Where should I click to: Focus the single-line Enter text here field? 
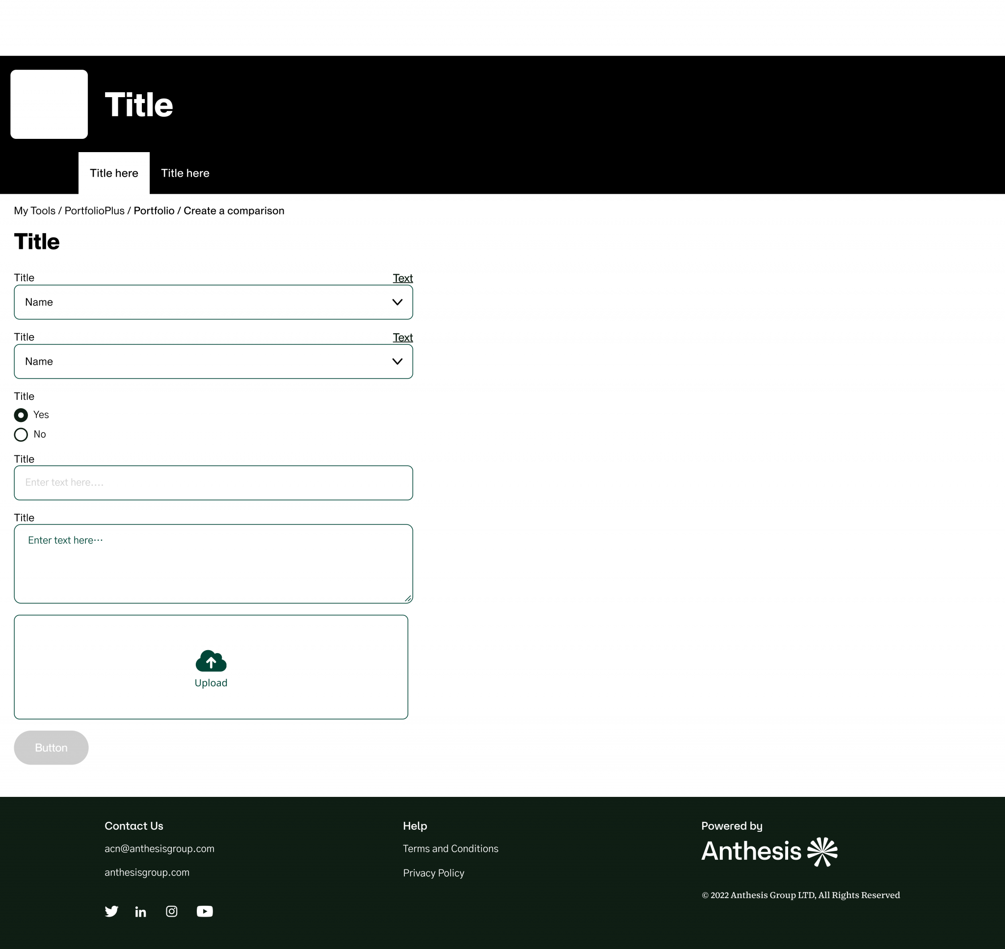(213, 482)
